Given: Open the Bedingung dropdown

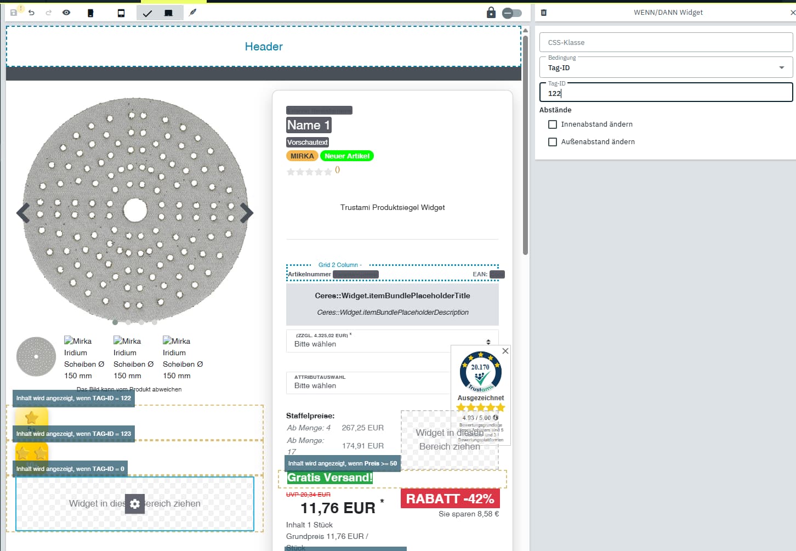Looking at the screenshot, I should pos(666,67).
